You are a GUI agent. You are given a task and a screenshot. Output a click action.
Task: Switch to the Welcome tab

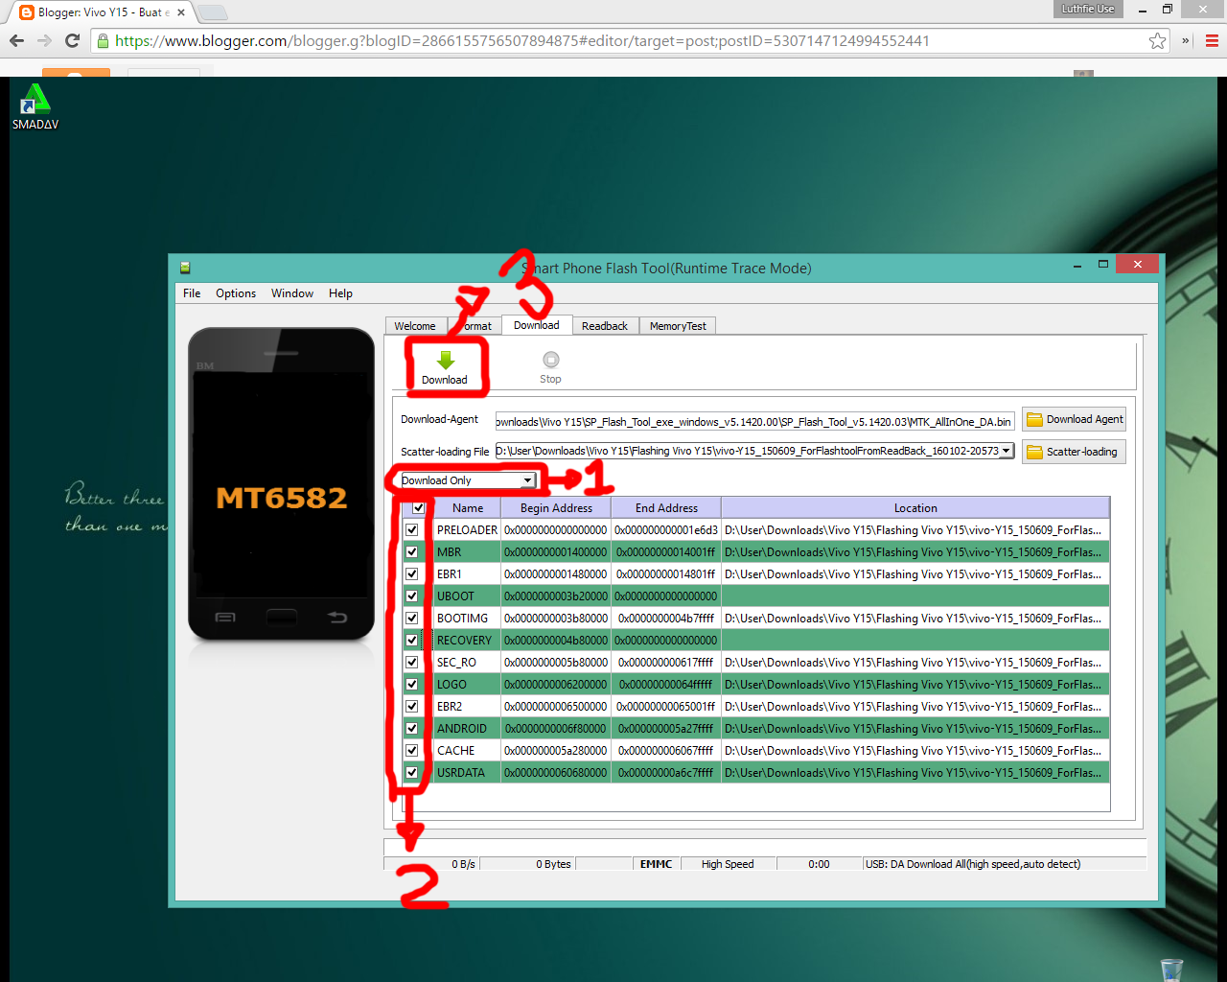click(415, 326)
